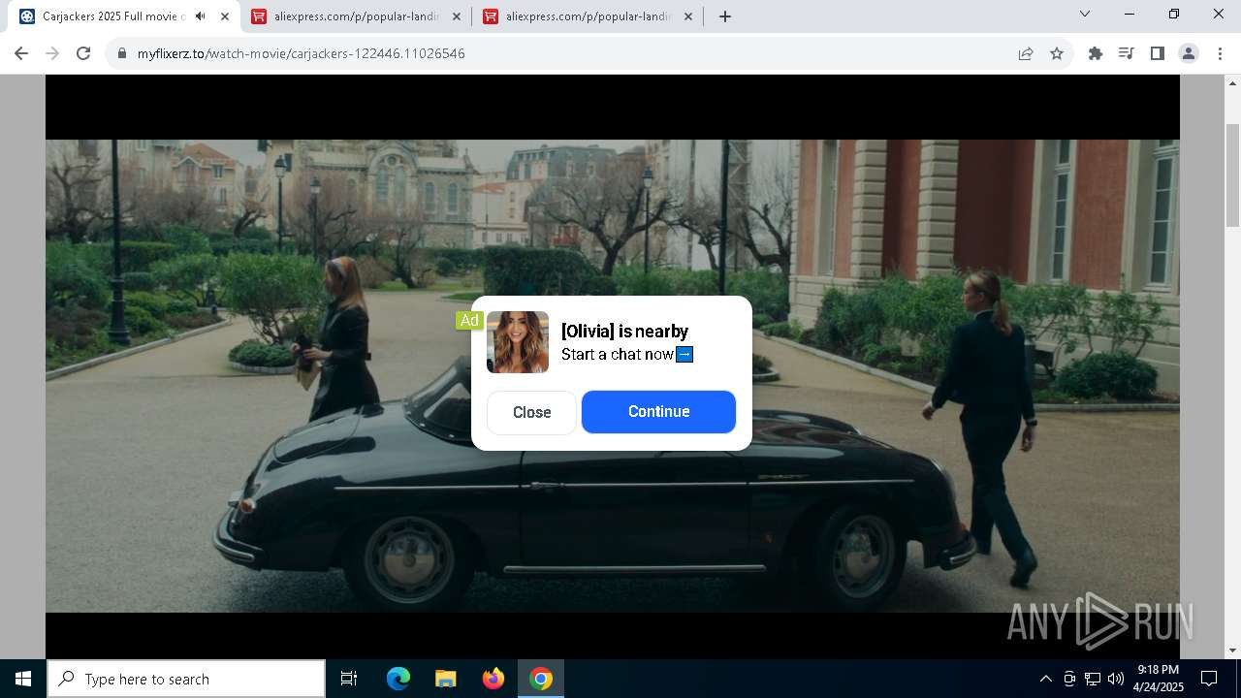
Task: Share this page using the share icon
Action: click(1026, 53)
